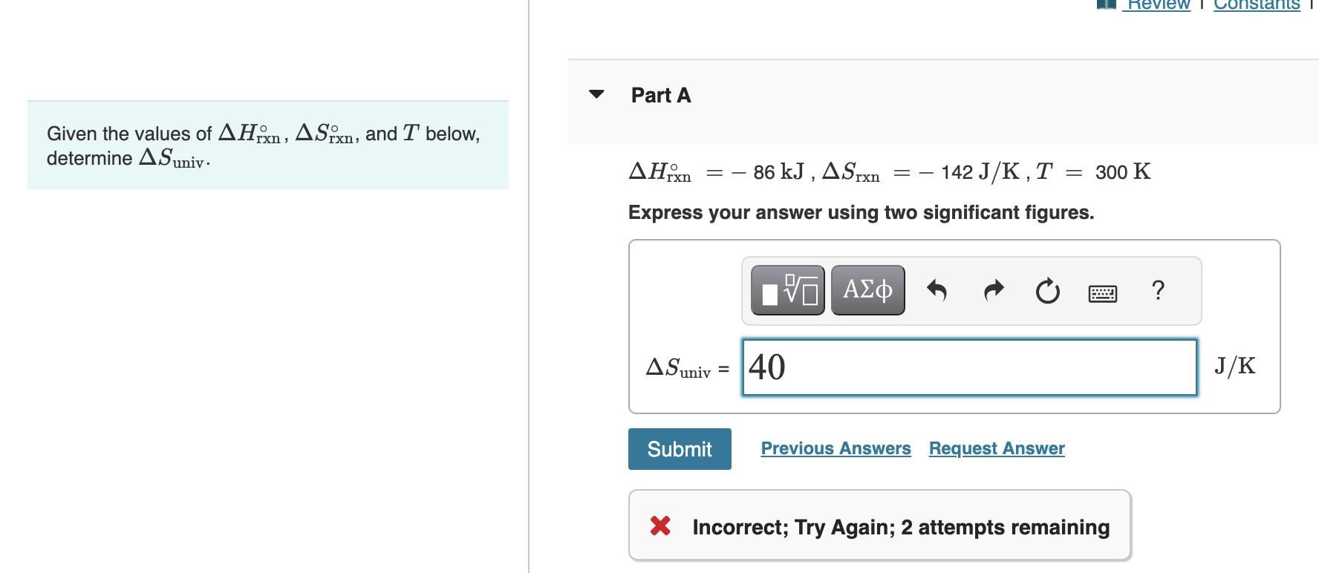Submit the answer

(x=679, y=448)
